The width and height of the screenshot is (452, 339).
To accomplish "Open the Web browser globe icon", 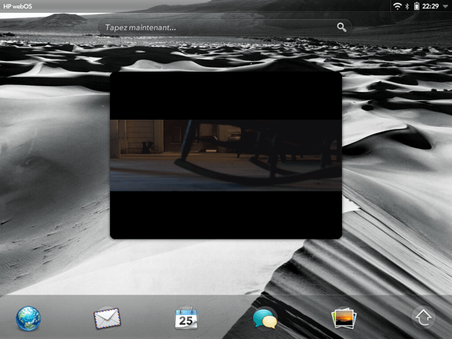I will pos(29,318).
